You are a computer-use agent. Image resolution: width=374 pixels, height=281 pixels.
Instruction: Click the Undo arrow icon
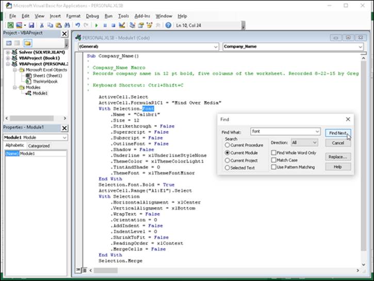[77, 25]
